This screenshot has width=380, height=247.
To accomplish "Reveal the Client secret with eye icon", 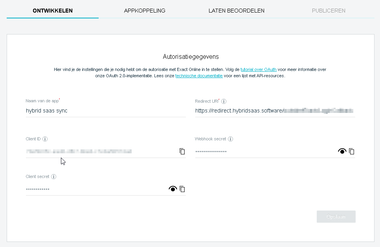I will (x=172, y=189).
